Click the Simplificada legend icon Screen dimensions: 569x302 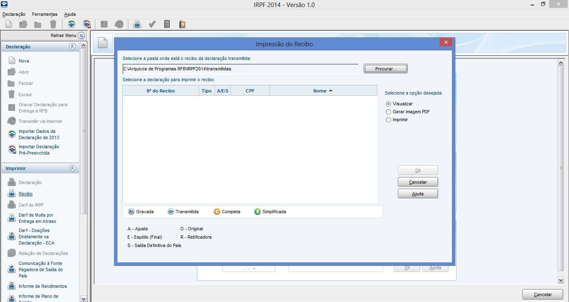[x=257, y=212]
